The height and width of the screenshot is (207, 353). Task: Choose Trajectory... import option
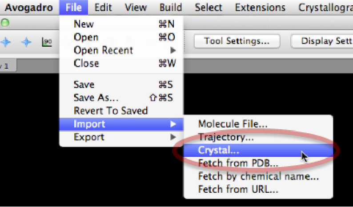(226, 137)
